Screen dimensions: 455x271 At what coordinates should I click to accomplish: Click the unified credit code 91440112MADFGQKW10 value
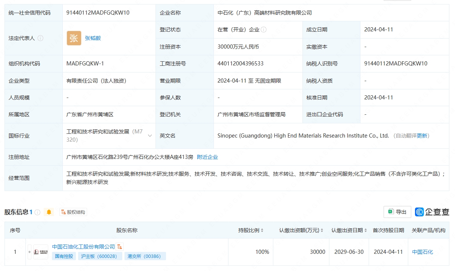(98, 13)
